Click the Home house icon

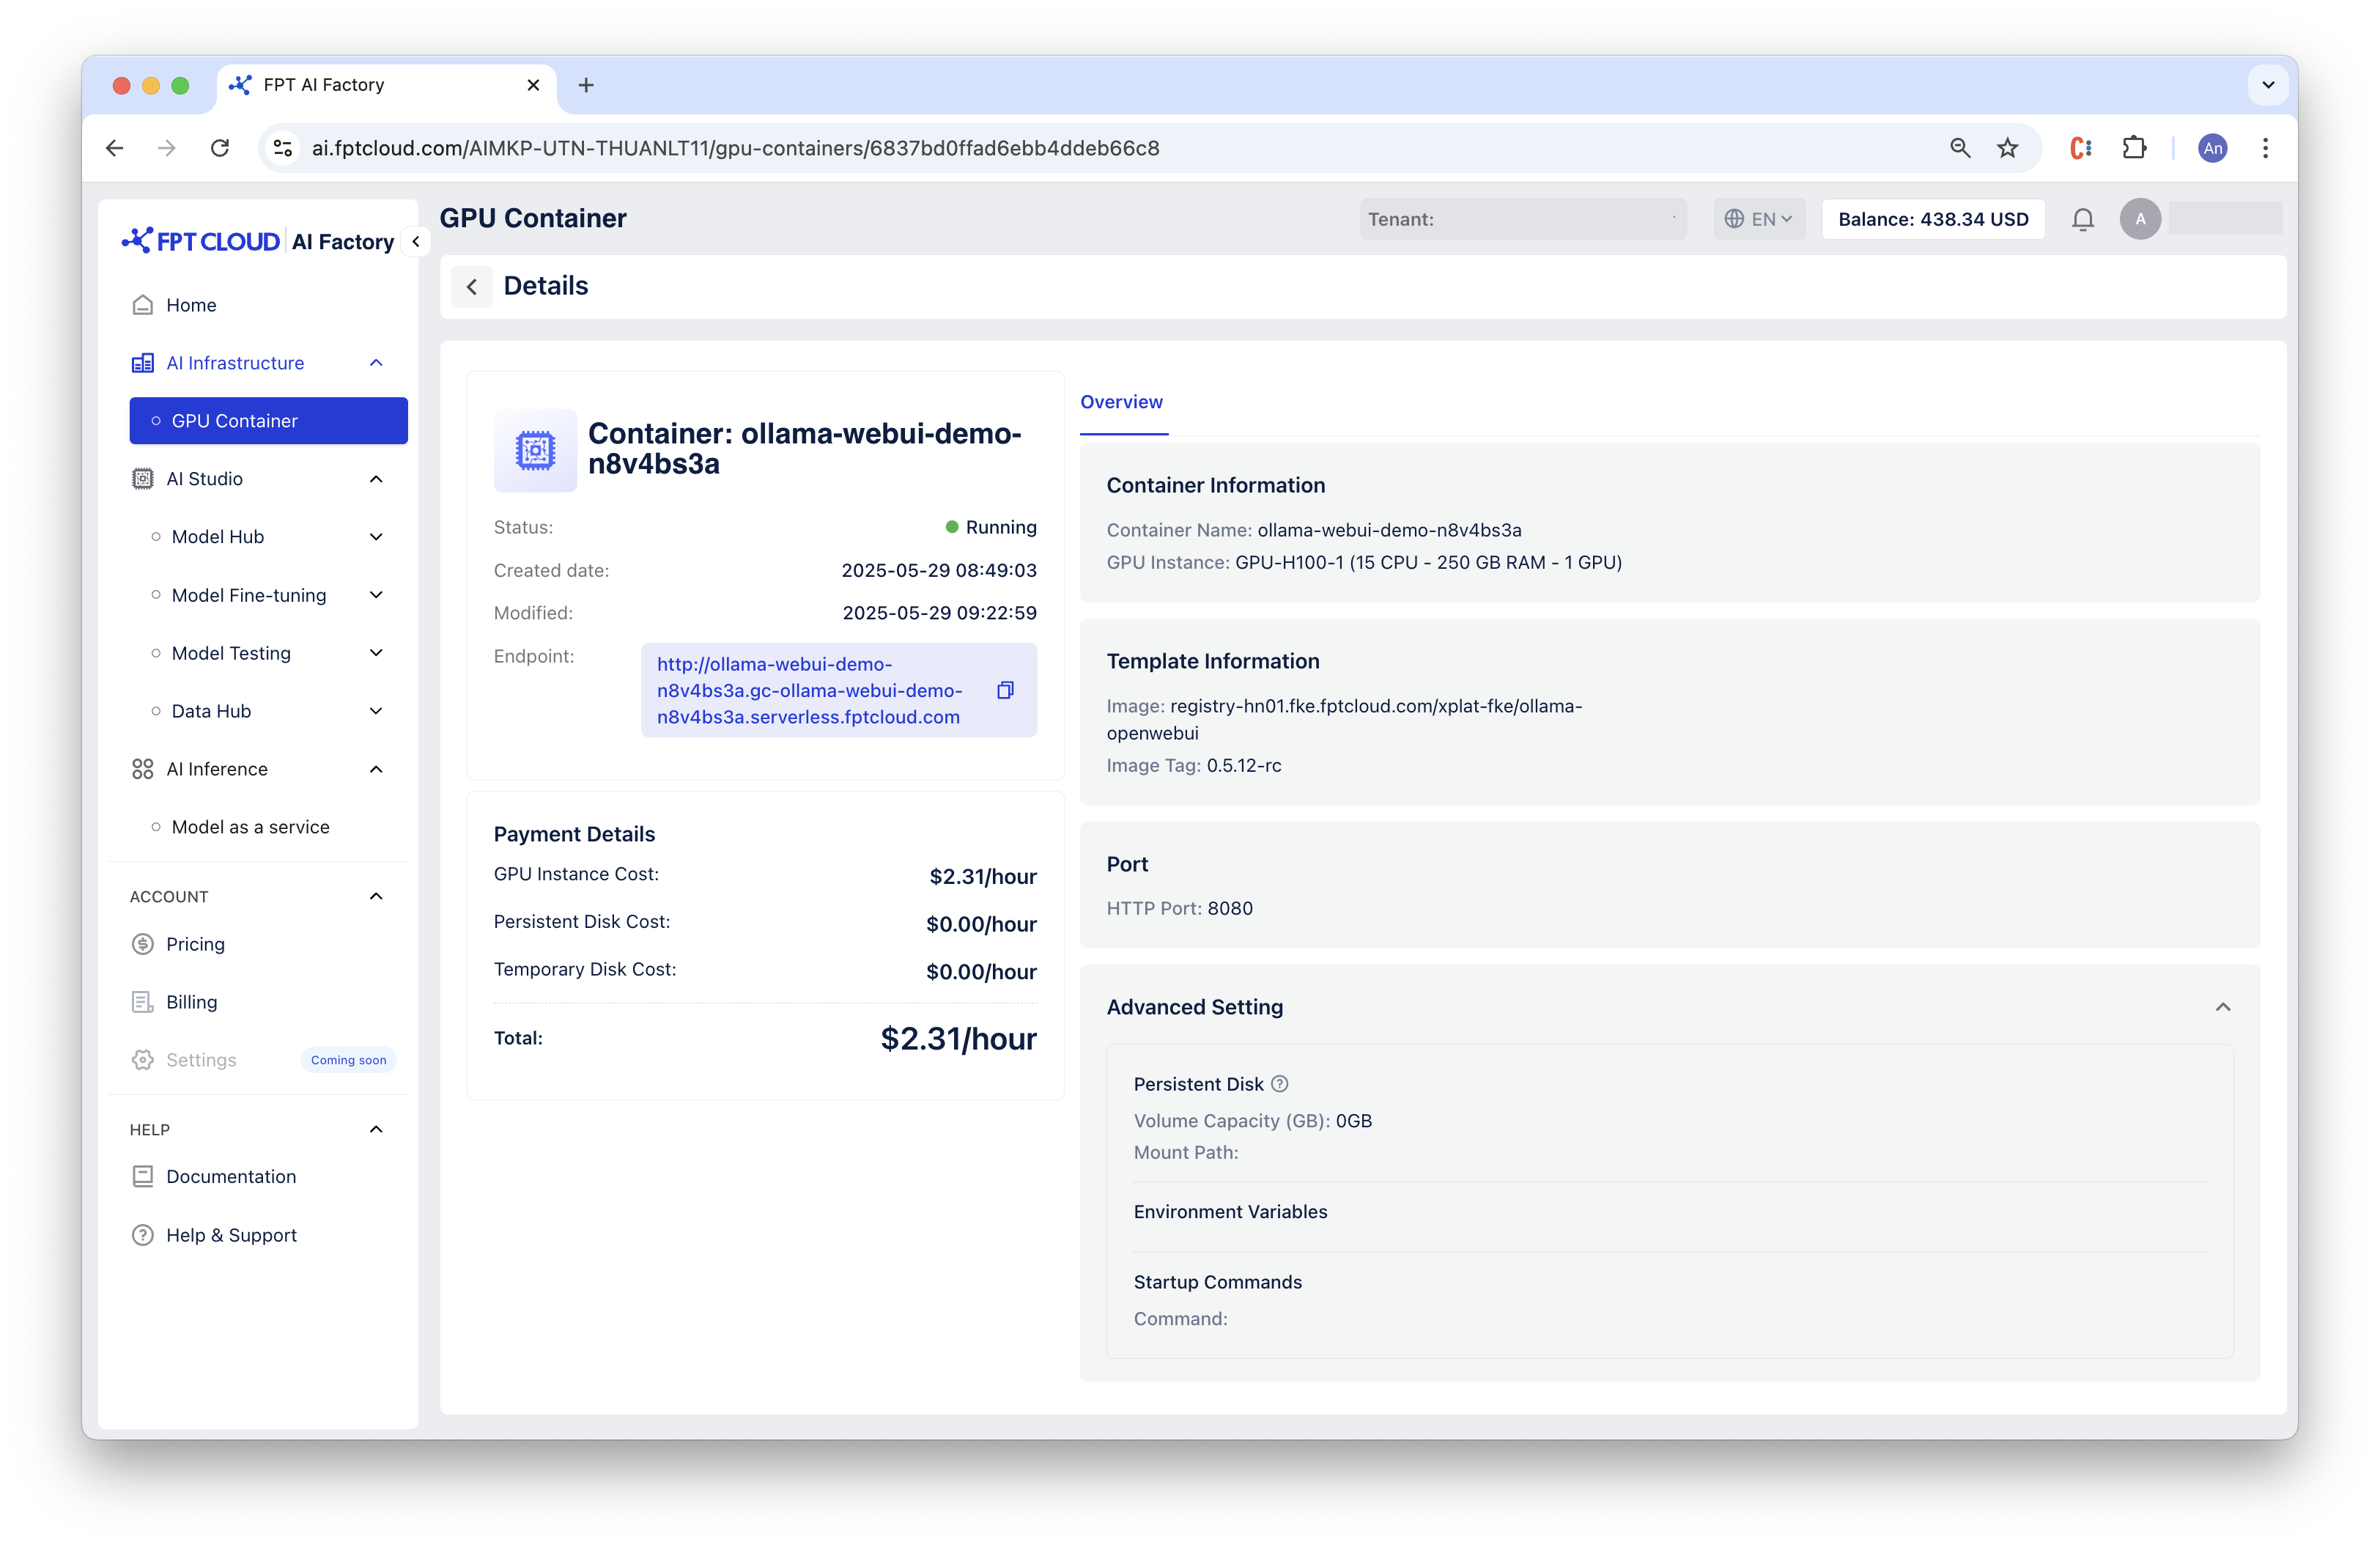point(143,305)
